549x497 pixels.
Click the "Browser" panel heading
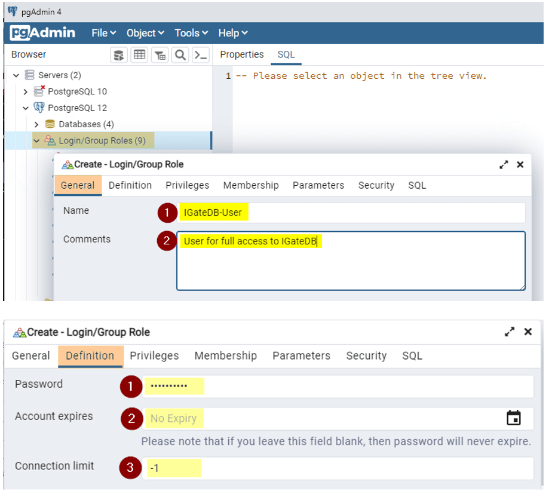pos(29,54)
